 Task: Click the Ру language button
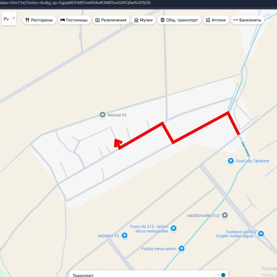point(6,19)
